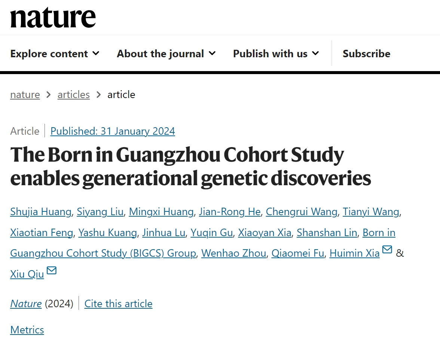Viewport: 440px width, 345px height.
Task: Click the email envelope icon beside Xiu Qiu
Action: [52, 270]
